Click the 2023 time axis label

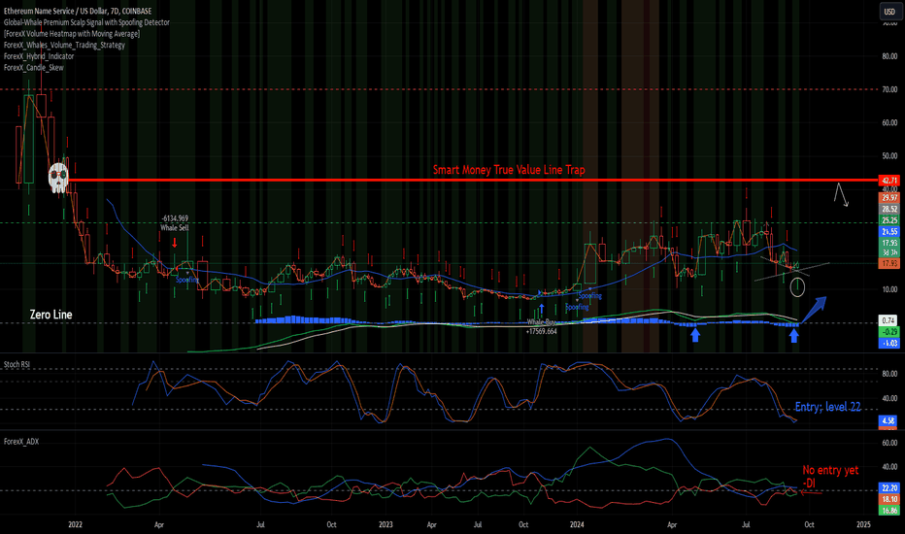[385, 524]
